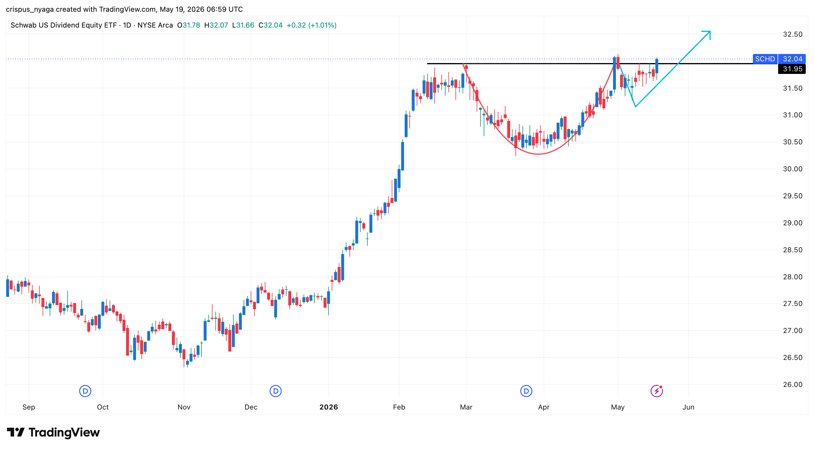
Task: Click the Jun time axis label
Action: point(688,407)
